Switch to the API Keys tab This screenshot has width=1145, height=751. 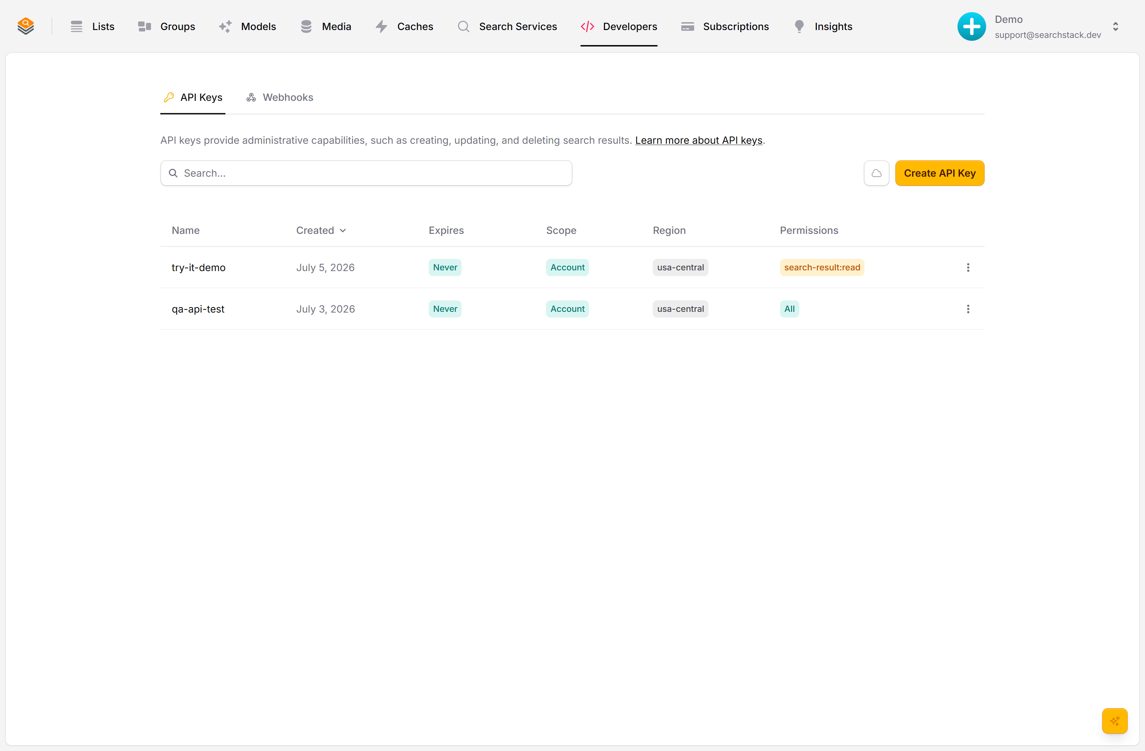click(x=193, y=98)
